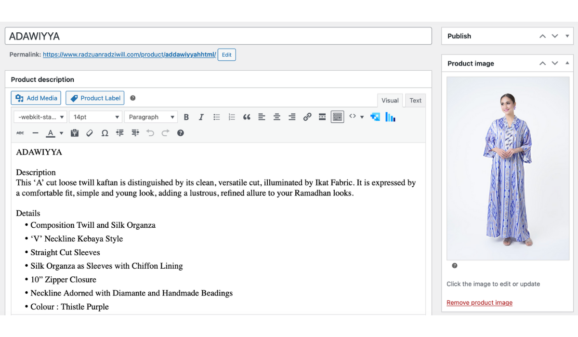This screenshot has height=337, width=578.
Task: Toggle the toolbar kitchen sink button
Action: click(337, 117)
